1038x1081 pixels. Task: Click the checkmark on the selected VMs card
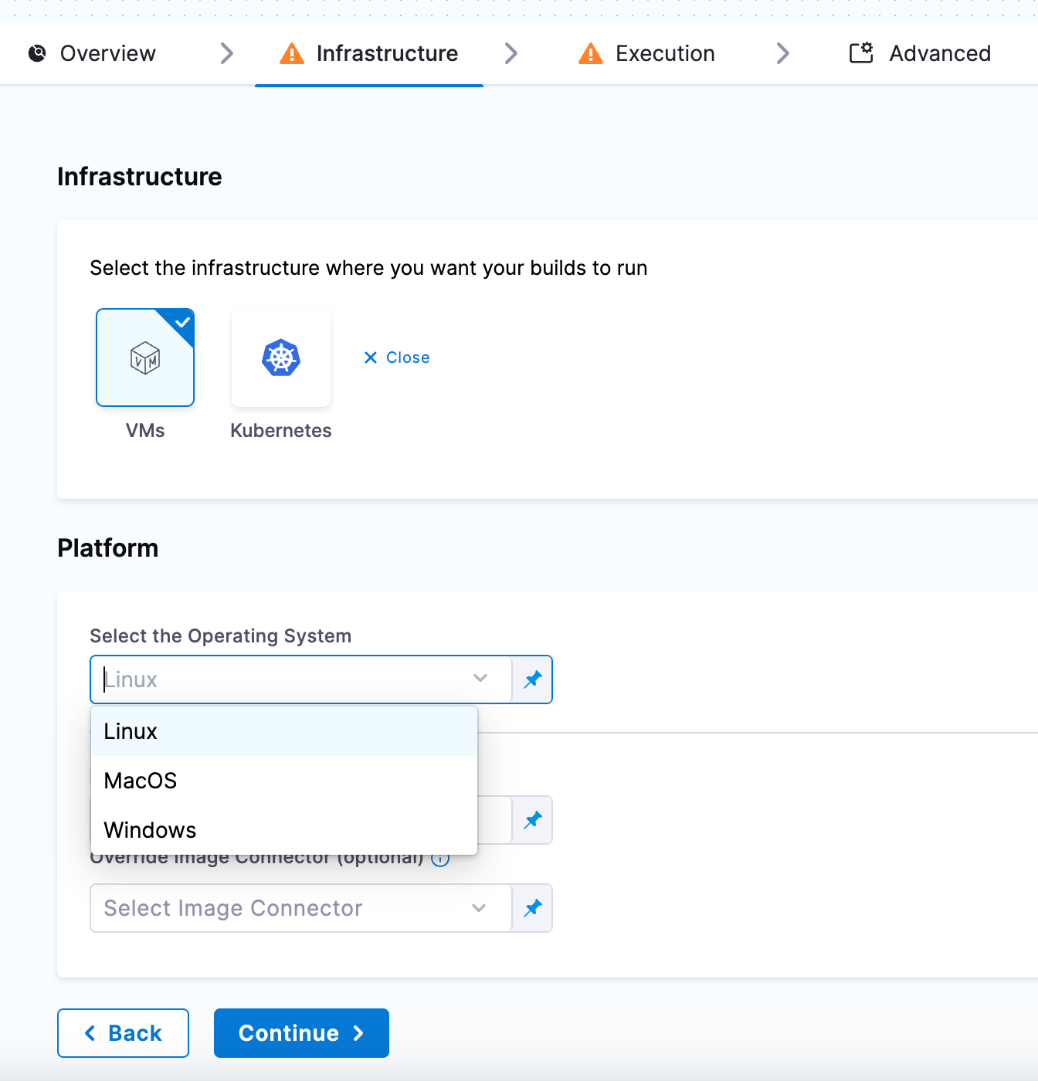182,324
